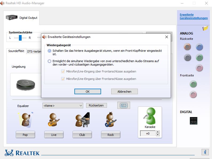The image size is (212, 159).
Task: Click the grey rear-panel audio jack
Action: coord(187,58)
